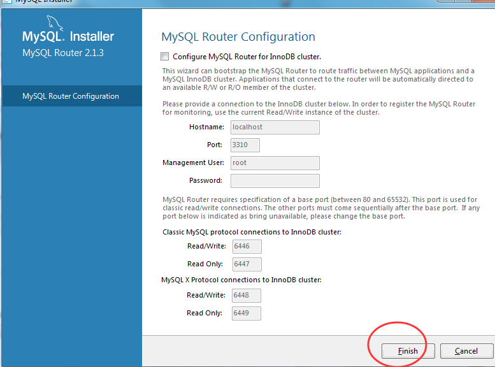Click Classic Read Only port field 6447
Viewport: 495px width, 367px height.
tap(247, 264)
